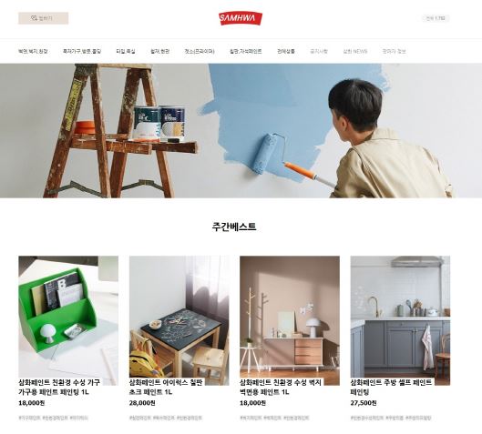Open the wood furniture, doors and molding category
The width and height of the screenshot is (482, 434).
point(82,51)
